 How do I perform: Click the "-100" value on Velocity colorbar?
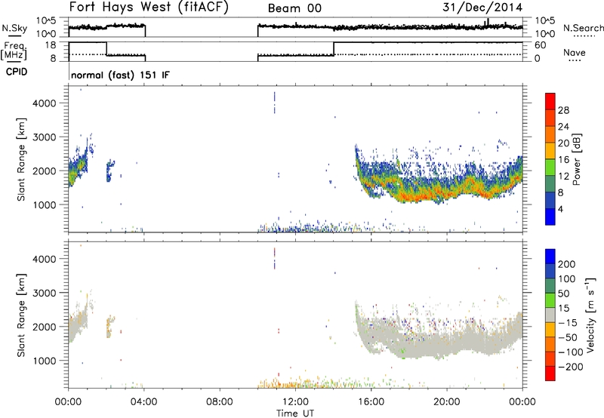click(571, 352)
